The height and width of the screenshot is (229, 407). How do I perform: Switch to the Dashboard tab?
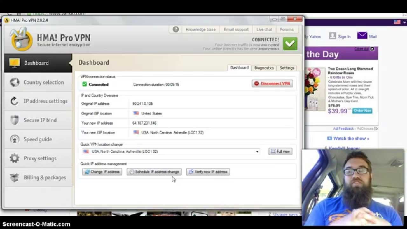pos(239,68)
